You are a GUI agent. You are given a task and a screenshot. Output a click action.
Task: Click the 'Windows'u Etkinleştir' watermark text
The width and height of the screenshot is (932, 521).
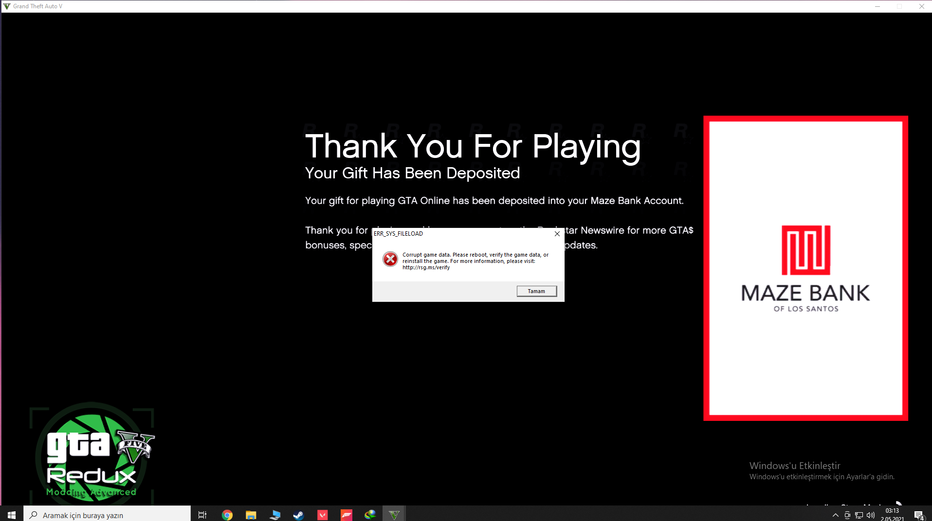(795, 466)
